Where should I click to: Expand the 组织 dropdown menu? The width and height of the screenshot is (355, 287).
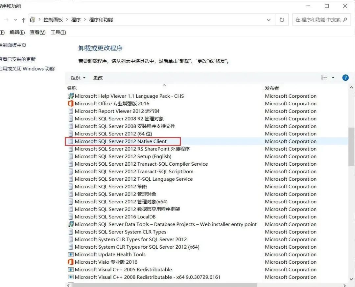(78, 78)
